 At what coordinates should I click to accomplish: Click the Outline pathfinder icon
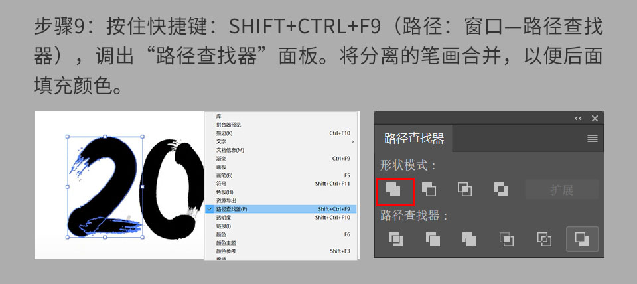click(x=544, y=239)
